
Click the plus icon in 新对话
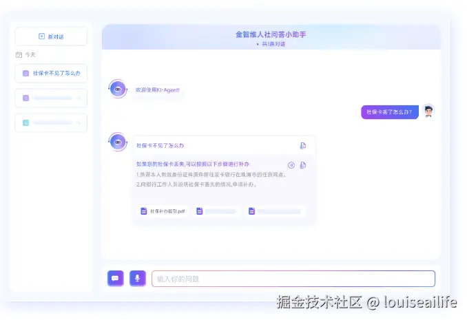click(x=42, y=36)
